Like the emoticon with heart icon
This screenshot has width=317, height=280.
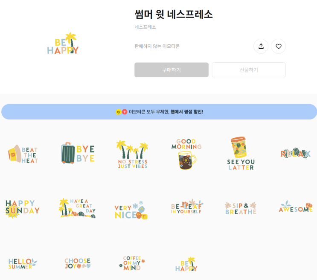pos(278,47)
